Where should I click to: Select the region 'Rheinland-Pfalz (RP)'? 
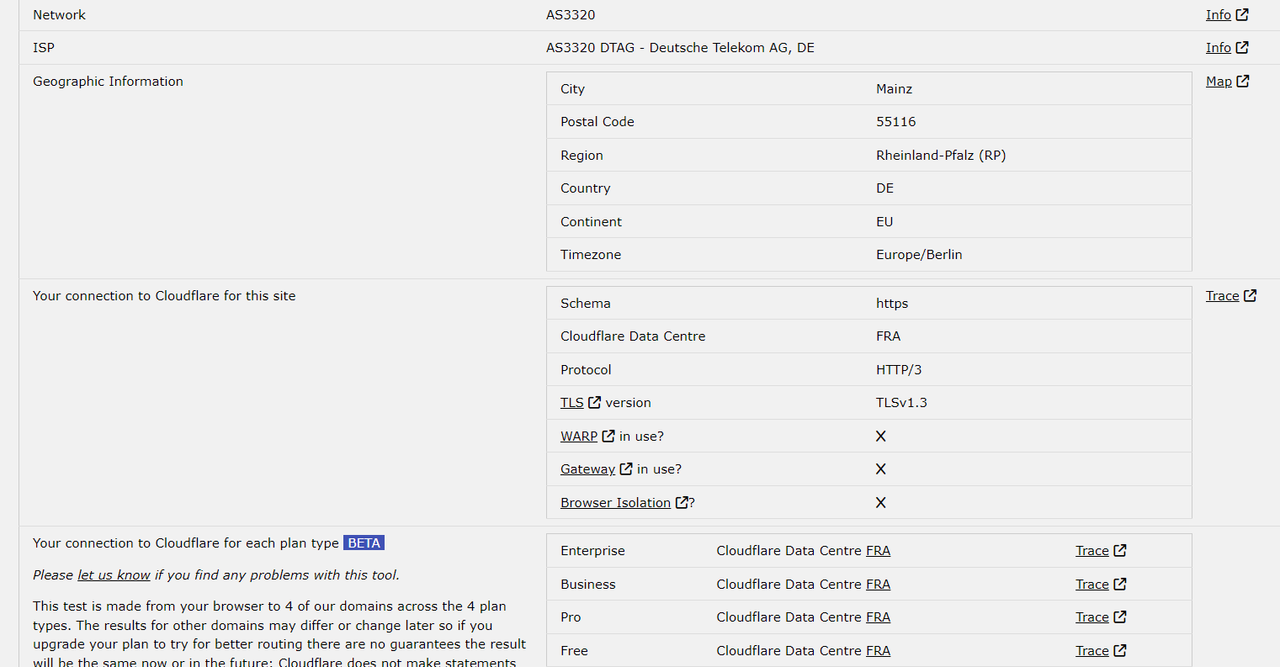tap(941, 156)
